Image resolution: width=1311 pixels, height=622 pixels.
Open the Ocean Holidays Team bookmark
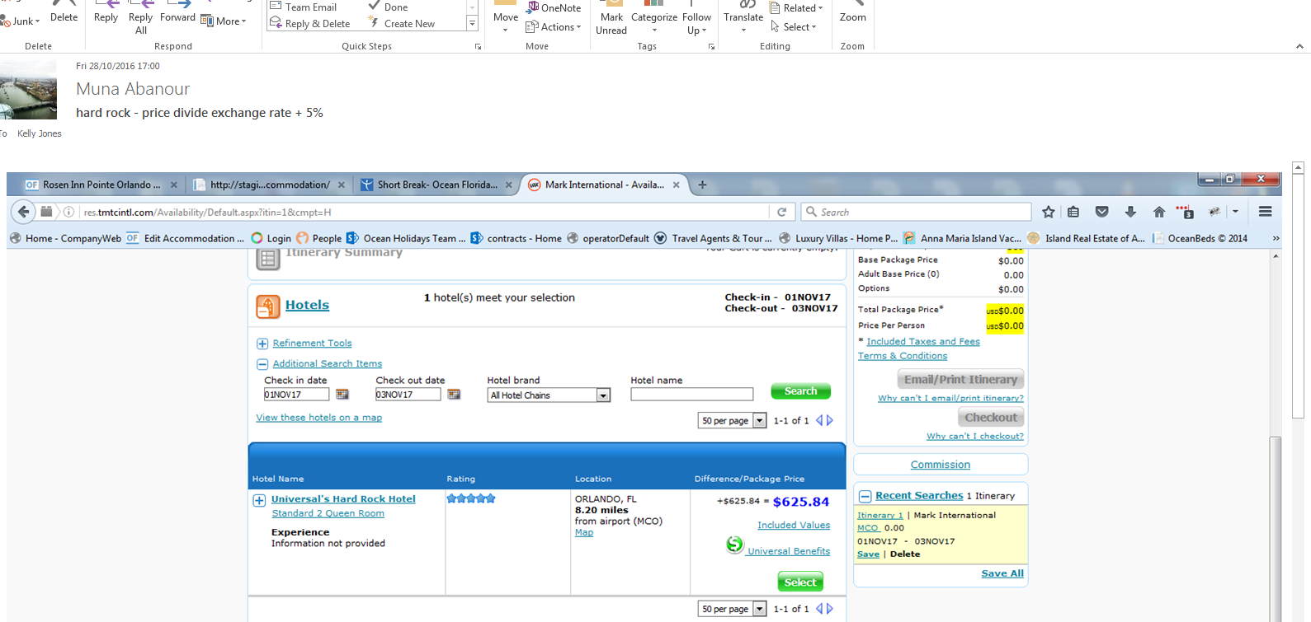point(406,238)
